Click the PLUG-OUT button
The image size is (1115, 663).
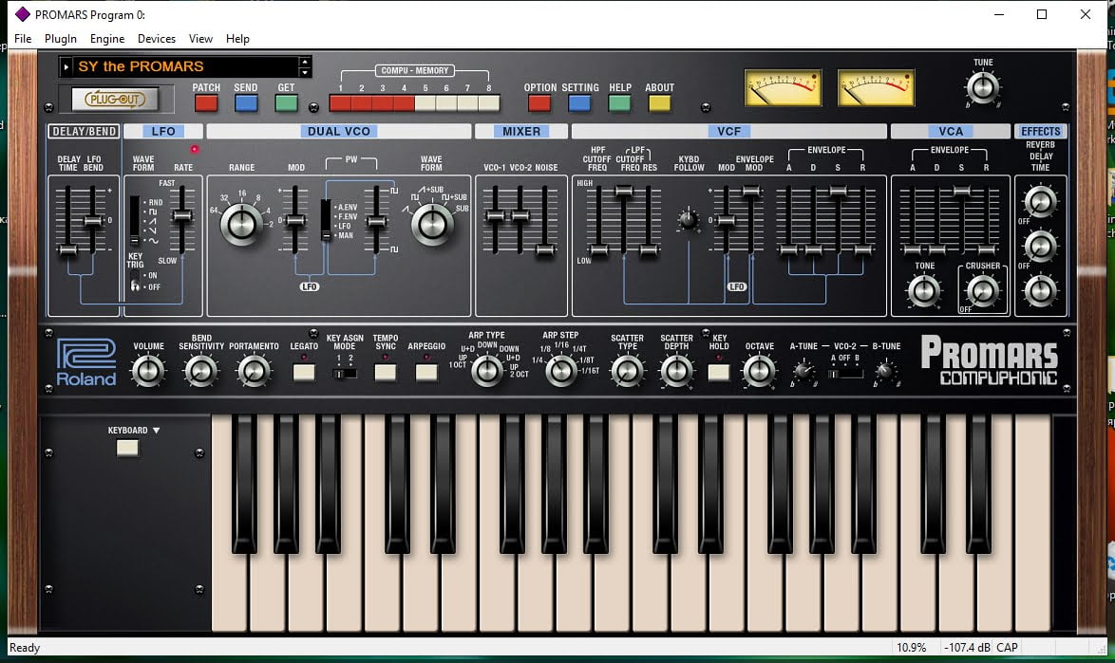[x=115, y=100]
